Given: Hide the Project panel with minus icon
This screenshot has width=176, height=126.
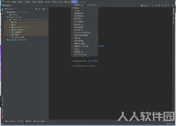Looking at the screenshot, I should click(47, 9).
